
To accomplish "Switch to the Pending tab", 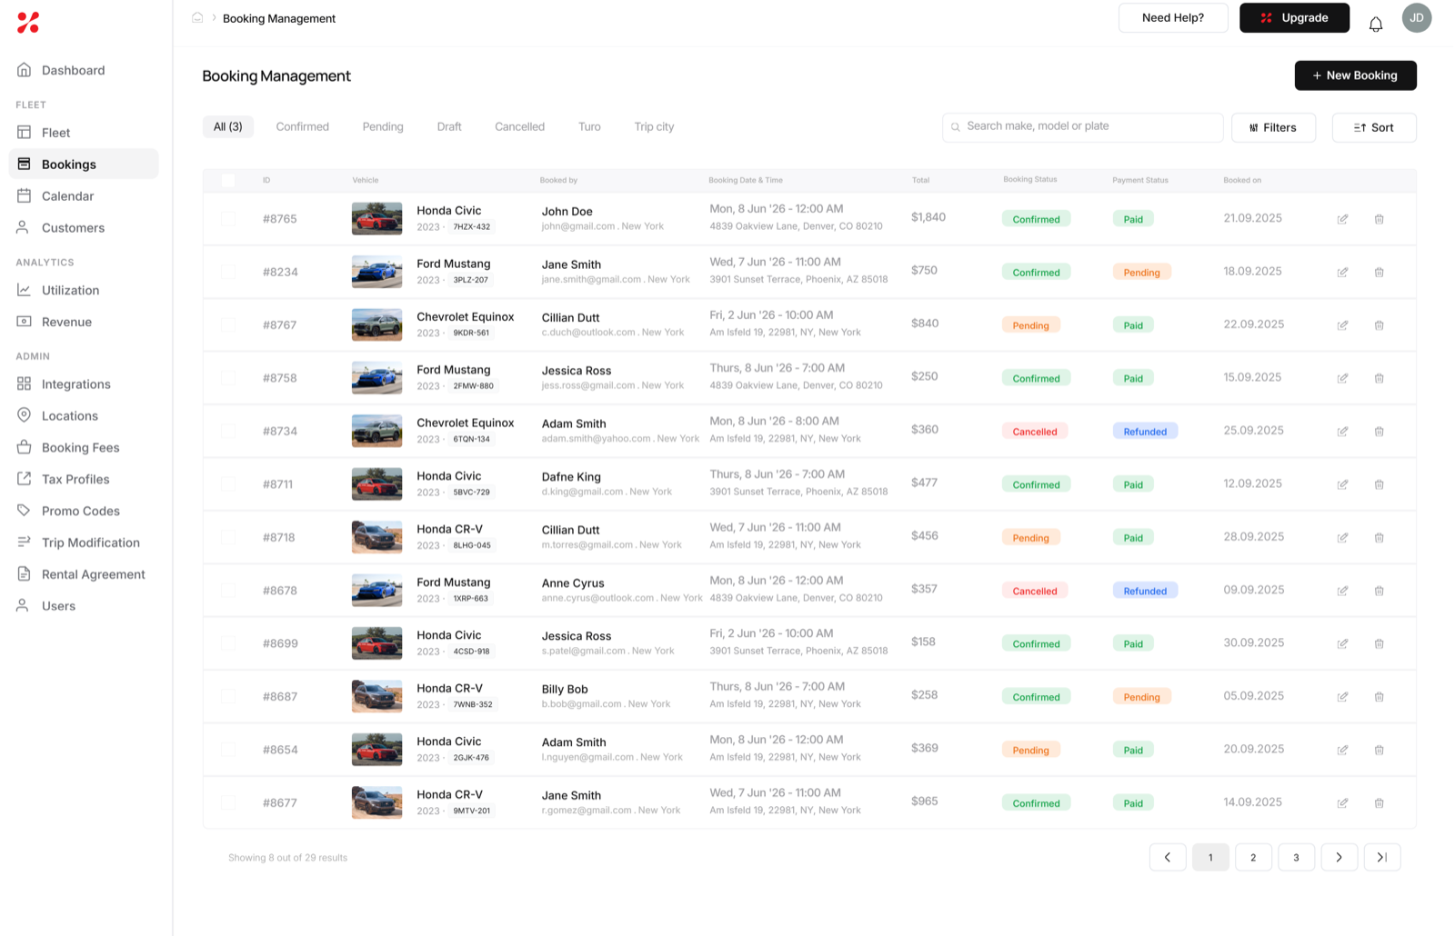I will click(383, 126).
